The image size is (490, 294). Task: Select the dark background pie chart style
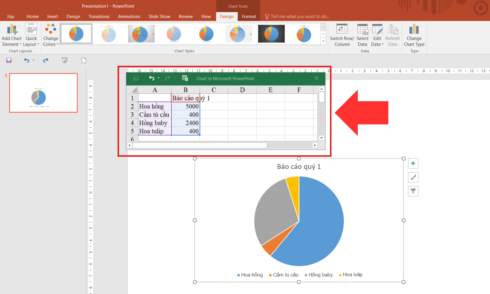tap(271, 34)
